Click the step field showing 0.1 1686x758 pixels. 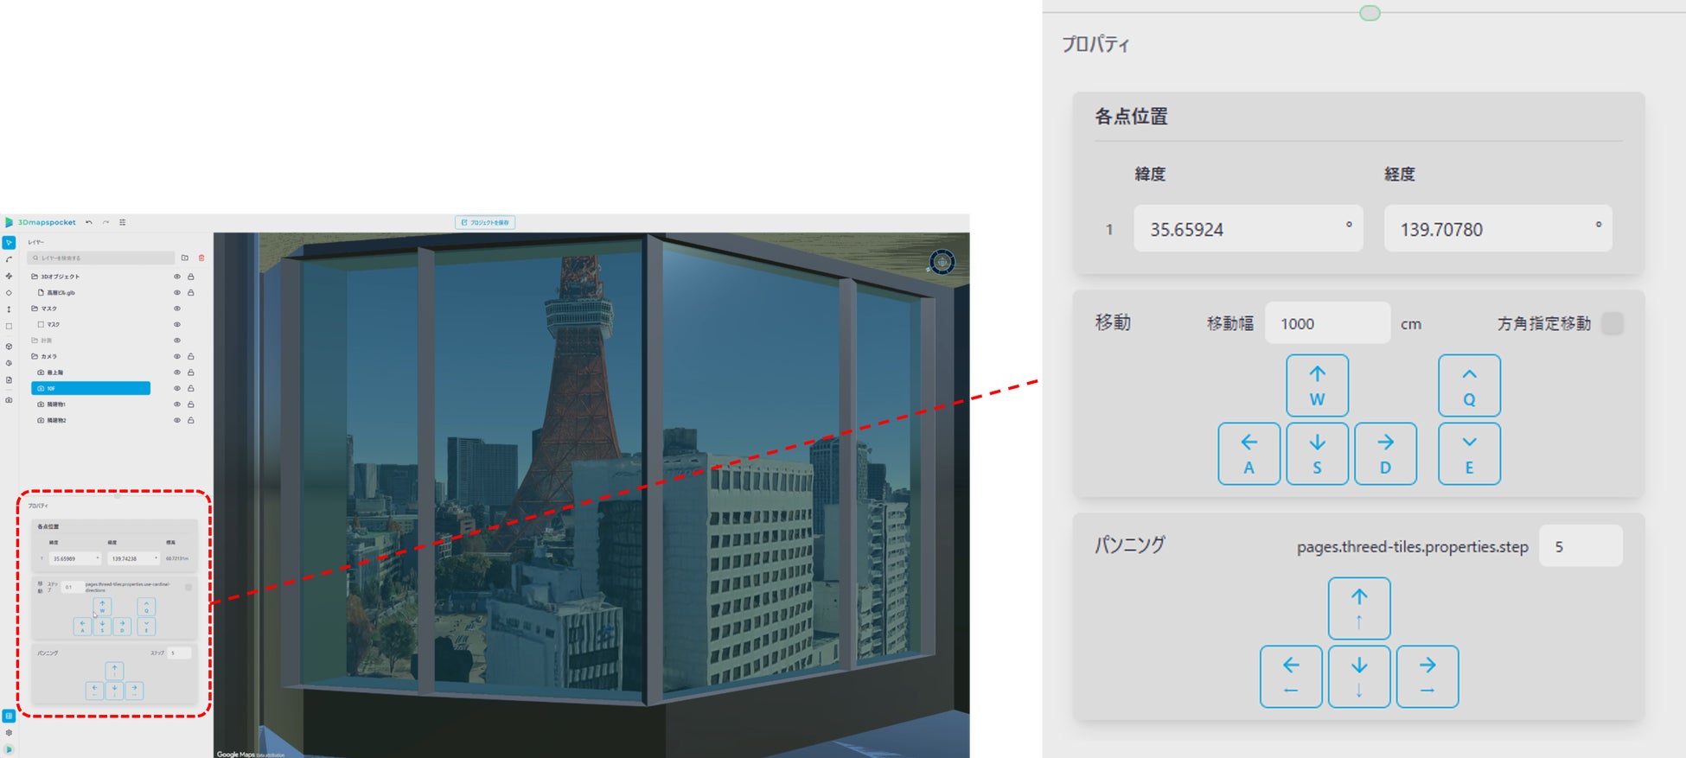(73, 587)
